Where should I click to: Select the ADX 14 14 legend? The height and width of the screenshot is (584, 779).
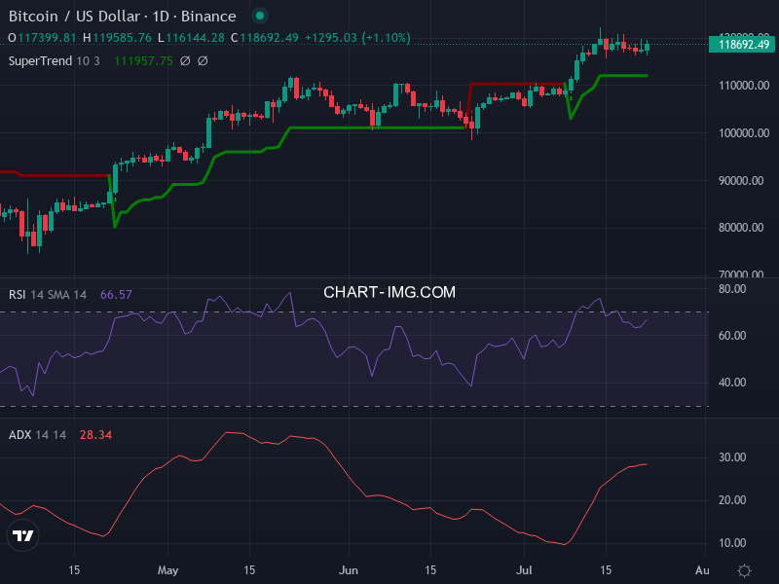[37, 435]
